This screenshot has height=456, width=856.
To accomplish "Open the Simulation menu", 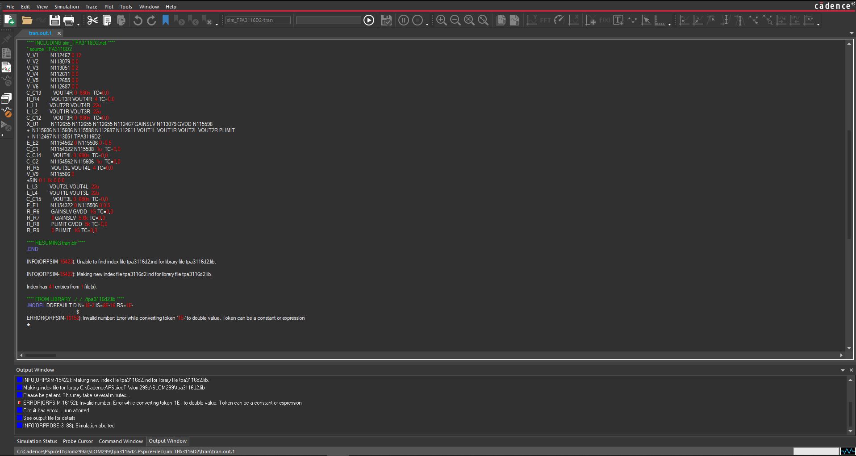I will click(67, 7).
